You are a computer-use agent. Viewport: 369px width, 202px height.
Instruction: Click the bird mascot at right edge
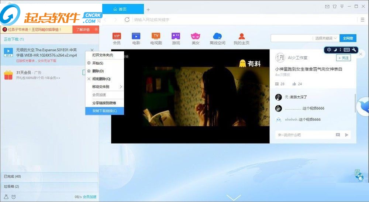click(x=363, y=106)
